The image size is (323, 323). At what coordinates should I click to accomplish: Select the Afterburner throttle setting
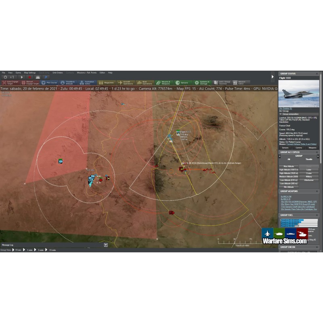(309, 180)
